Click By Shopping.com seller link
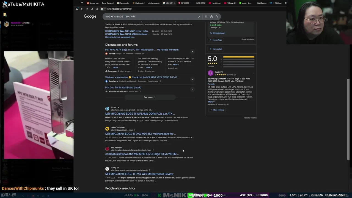Image resolution: width=352 pixels, height=198 pixels. [218, 33]
